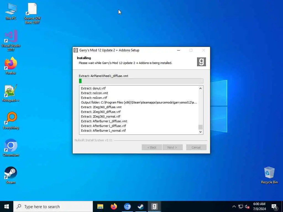
Task: Switch to Garry's Mod setup taskbar item
Action: pyautogui.click(x=154, y=206)
